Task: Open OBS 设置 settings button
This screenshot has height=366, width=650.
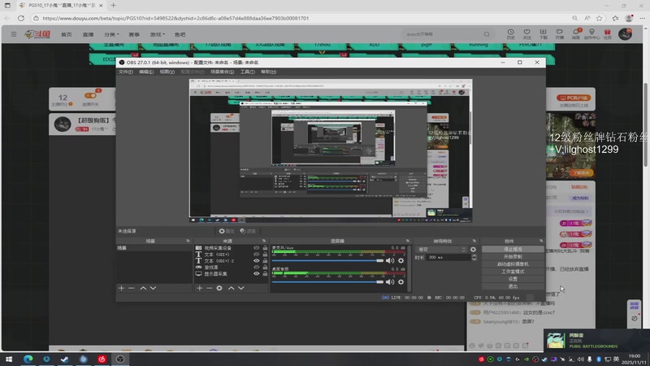Action: [513, 279]
